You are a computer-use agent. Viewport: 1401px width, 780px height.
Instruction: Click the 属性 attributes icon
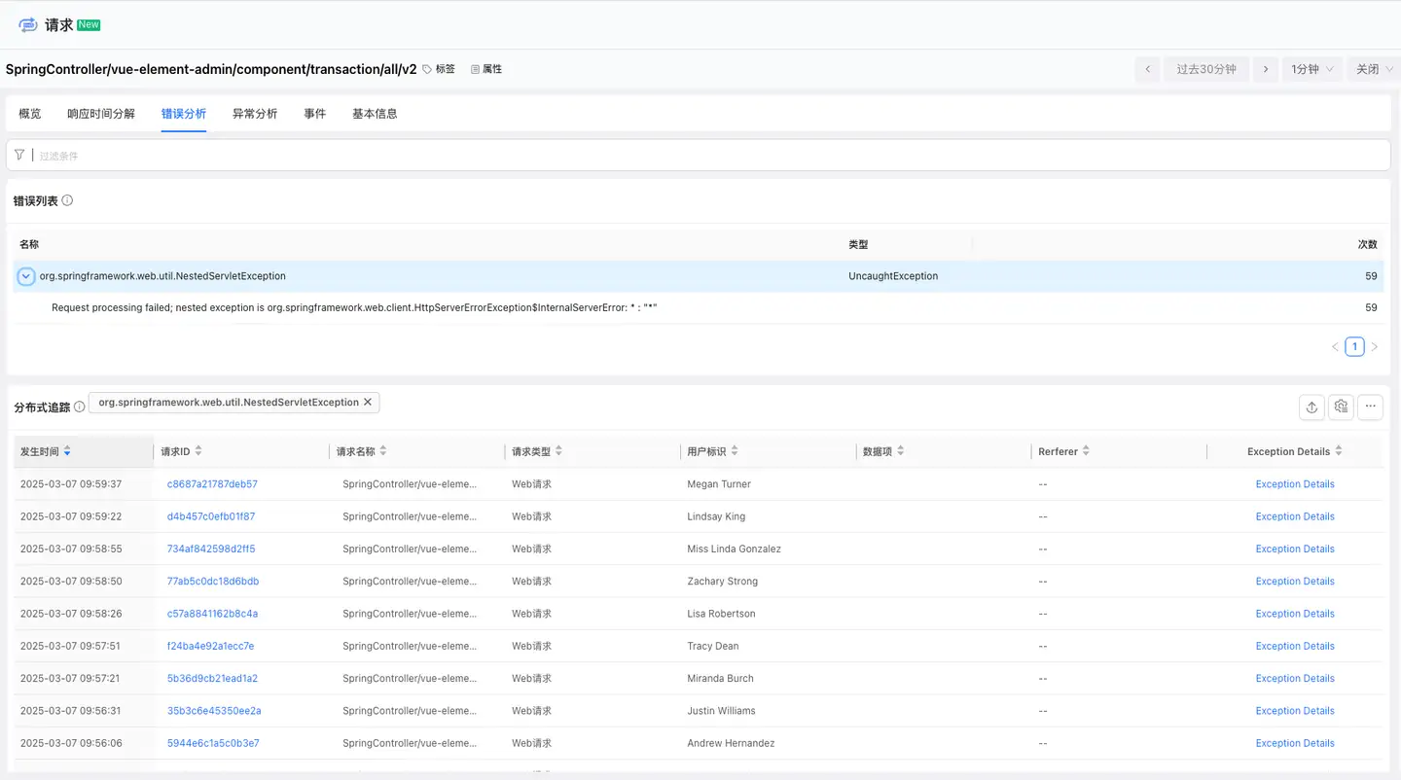pyautogui.click(x=476, y=69)
